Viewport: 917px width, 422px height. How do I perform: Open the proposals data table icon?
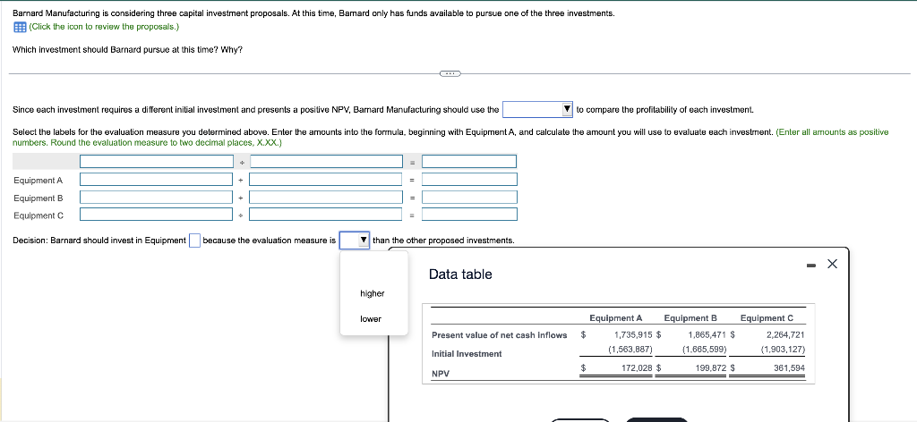pyautogui.click(x=20, y=27)
